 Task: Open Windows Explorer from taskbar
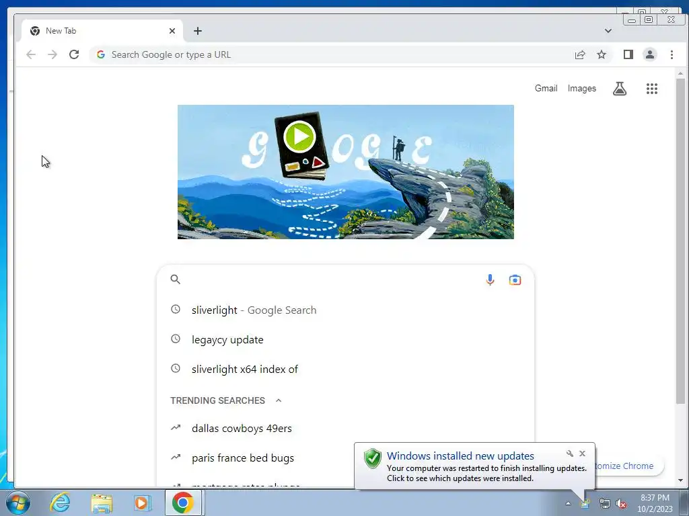[102, 503]
